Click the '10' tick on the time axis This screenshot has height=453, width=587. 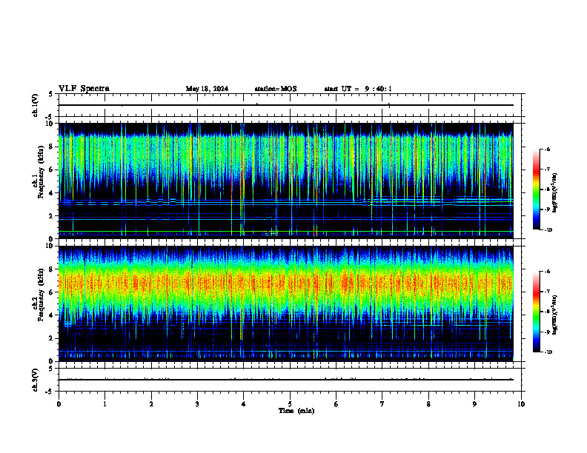[521, 404]
